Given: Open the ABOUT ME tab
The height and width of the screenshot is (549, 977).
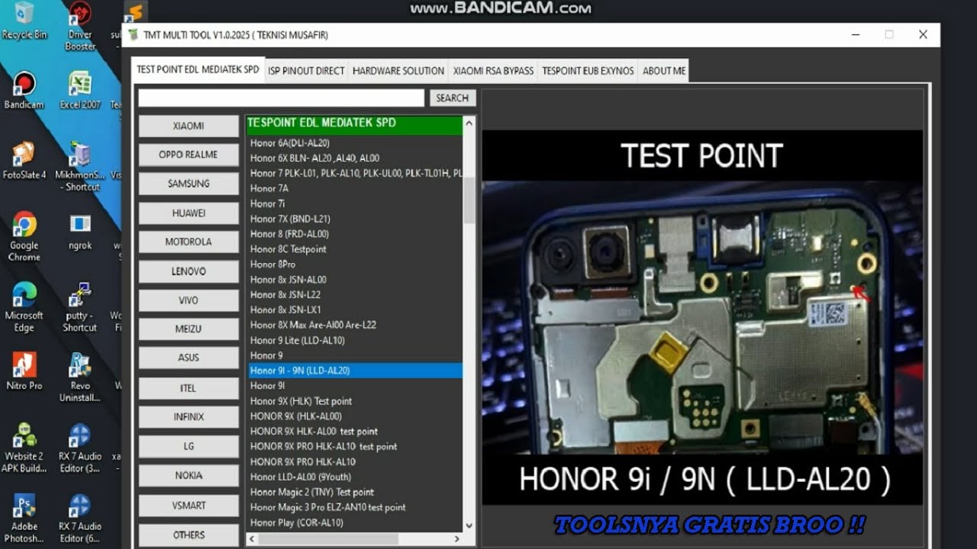Looking at the screenshot, I should [664, 71].
